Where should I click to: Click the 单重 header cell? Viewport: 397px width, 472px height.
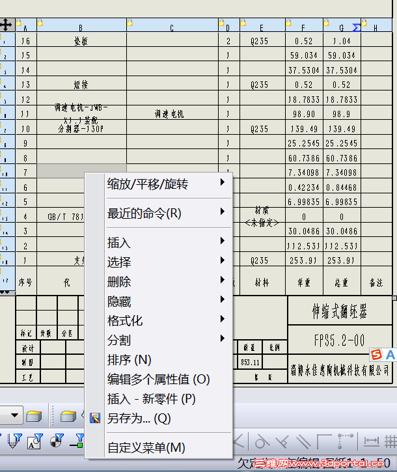(304, 281)
